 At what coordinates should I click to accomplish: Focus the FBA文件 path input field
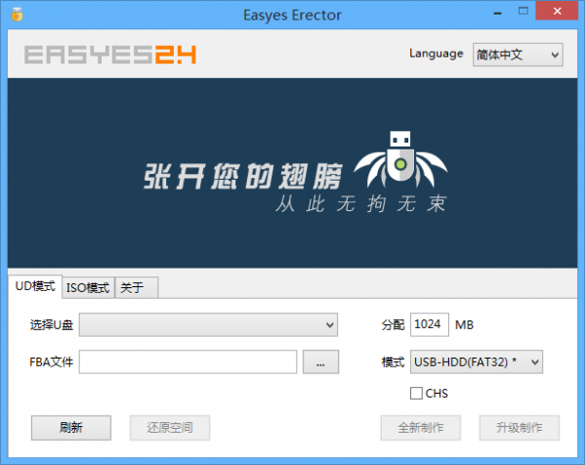pyautogui.click(x=188, y=361)
